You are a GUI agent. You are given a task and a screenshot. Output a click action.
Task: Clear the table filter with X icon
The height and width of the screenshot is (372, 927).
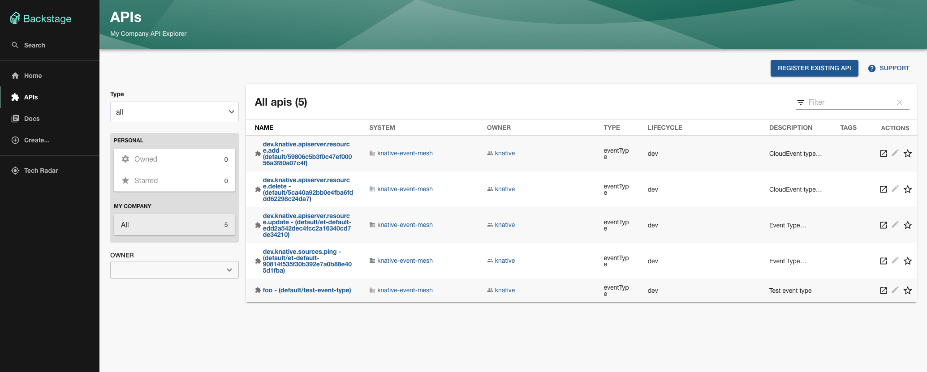[x=899, y=103]
